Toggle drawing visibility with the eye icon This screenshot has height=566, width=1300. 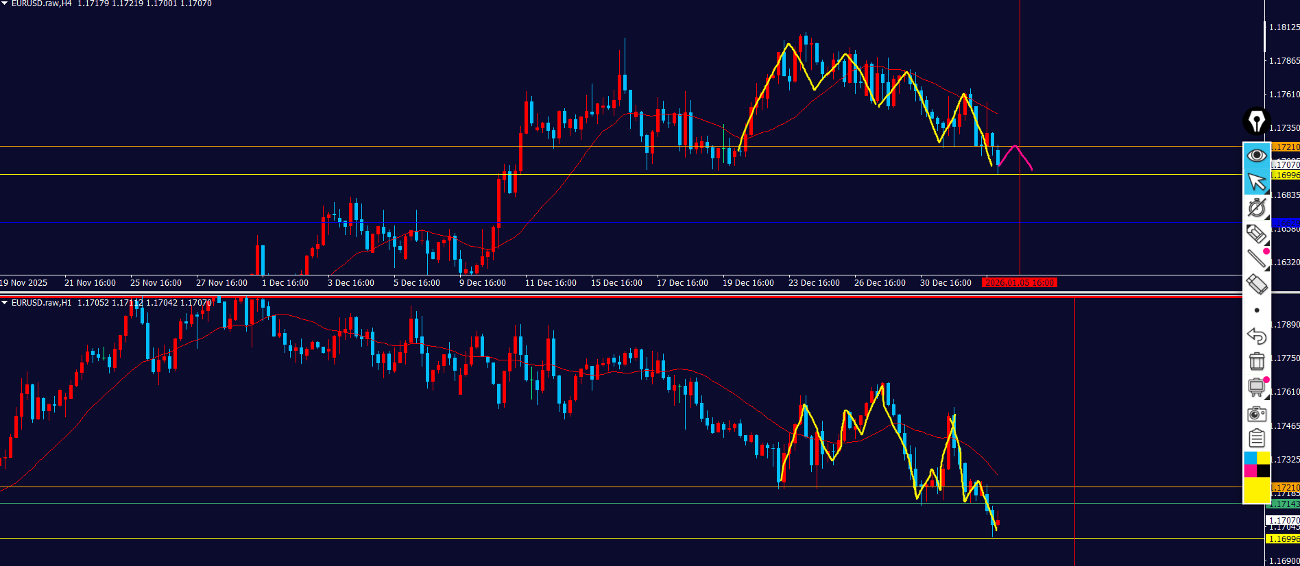point(1256,156)
